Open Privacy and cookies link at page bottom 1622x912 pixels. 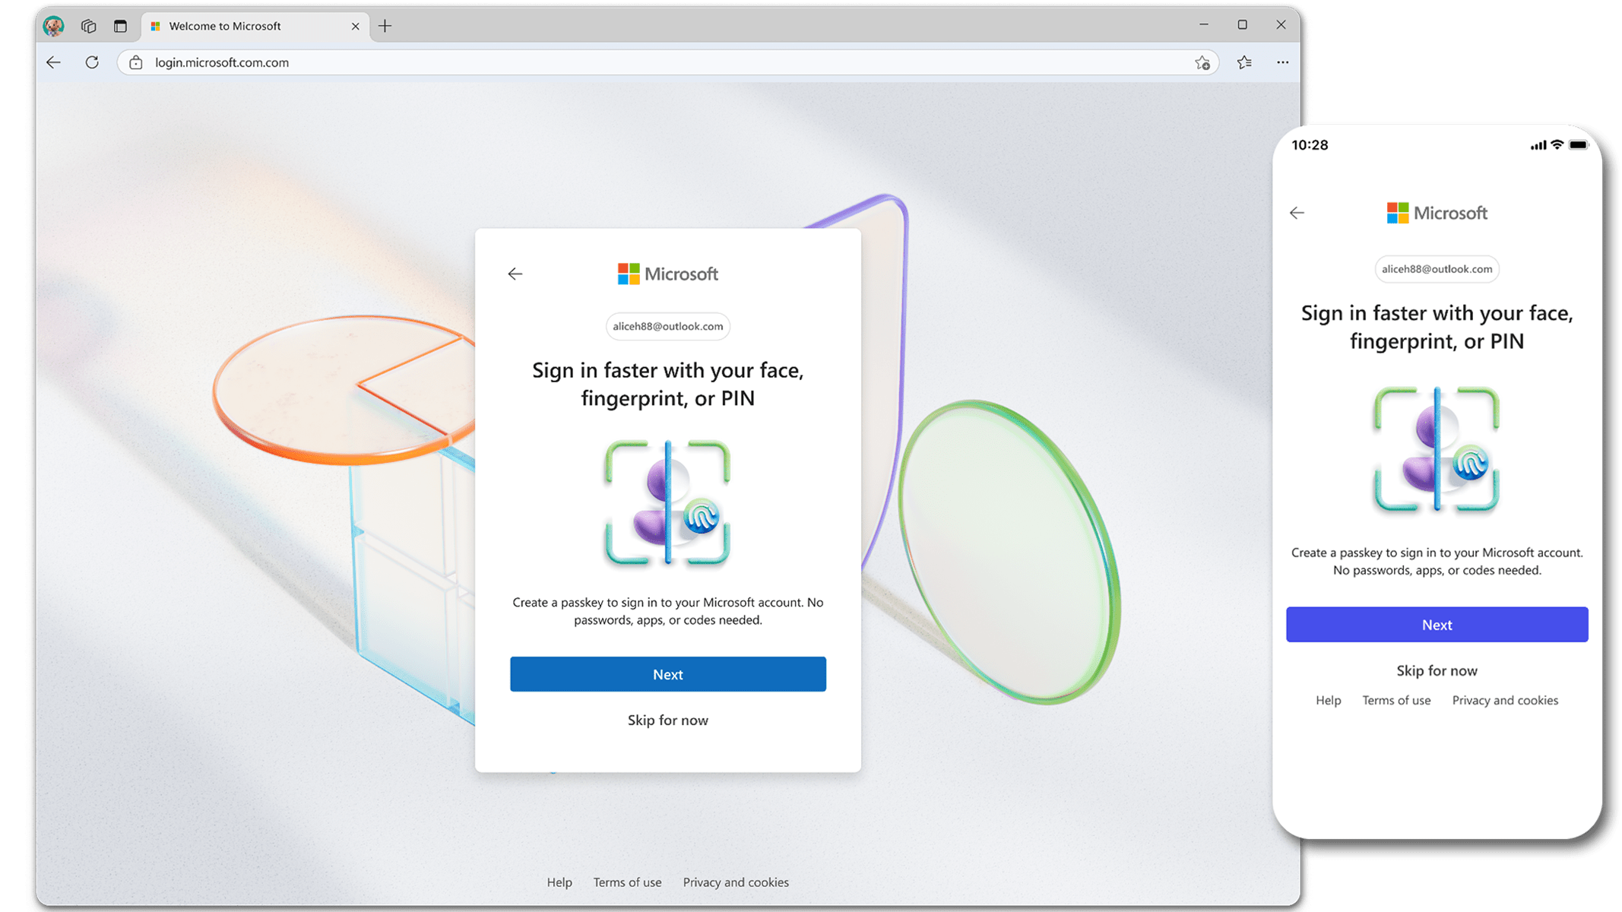pyautogui.click(x=735, y=882)
